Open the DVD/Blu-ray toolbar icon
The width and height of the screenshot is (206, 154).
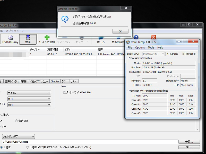tap(10, 39)
